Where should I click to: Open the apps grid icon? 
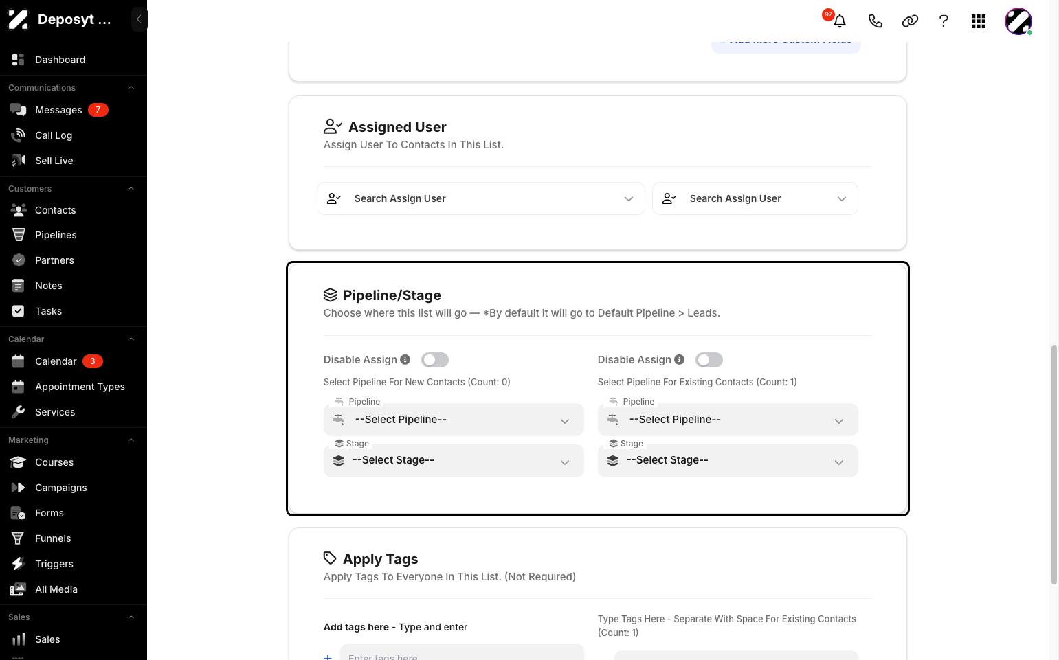pos(979,21)
